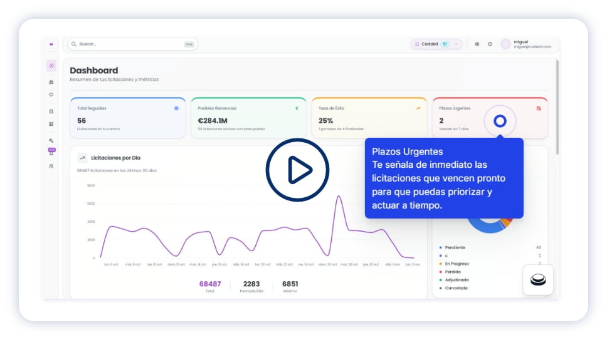Viewport: 607px width, 340px height.
Task: Click the euro icon on Posibles Ganancias
Action: point(297,108)
